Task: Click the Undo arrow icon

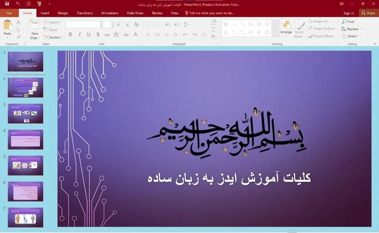Action: point(18,4)
